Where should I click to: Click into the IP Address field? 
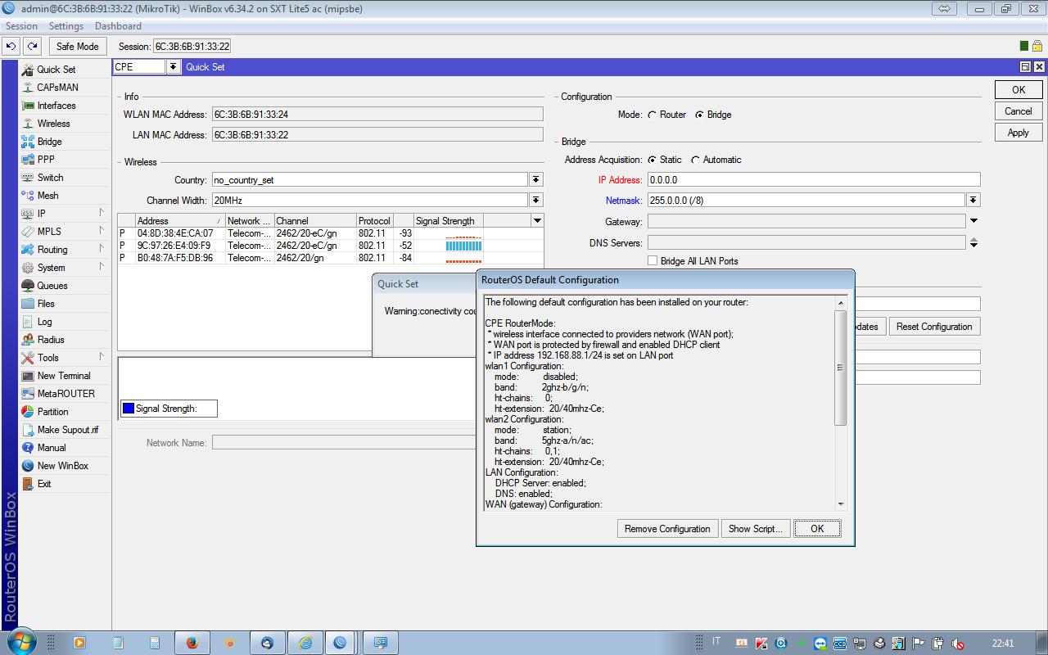click(813, 179)
